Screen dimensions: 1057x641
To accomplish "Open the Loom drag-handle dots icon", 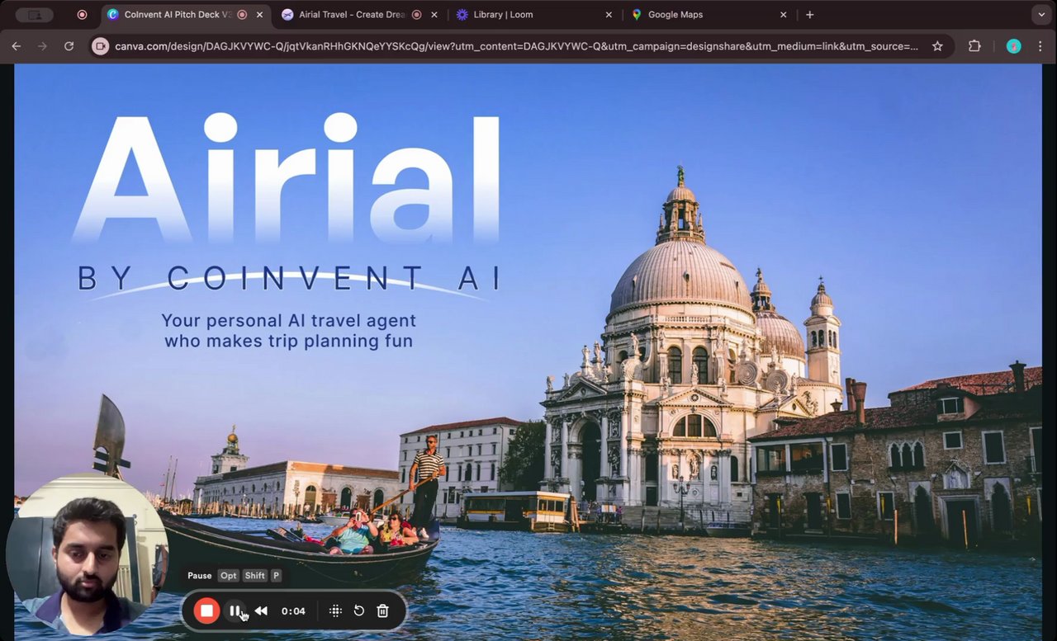I will pyautogui.click(x=335, y=611).
